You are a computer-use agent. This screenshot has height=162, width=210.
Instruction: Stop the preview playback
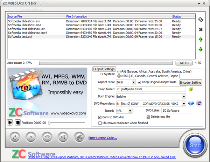tap(18, 122)
